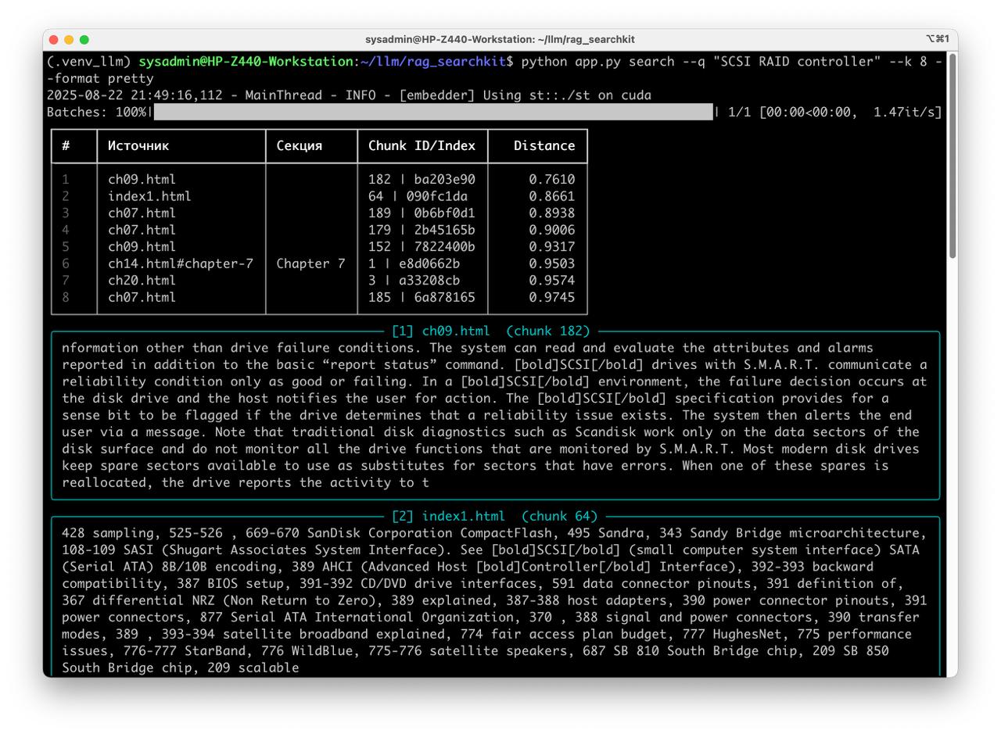Click chunk ID 3 | a33208cb
The height and width of the screenshot is (734, 1001).
pyautogui.click(x=414, y=280)
